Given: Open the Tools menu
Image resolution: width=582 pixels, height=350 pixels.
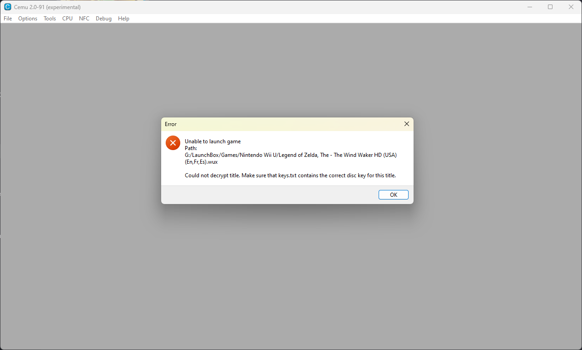Looking at the screenshot, I should pos(50,19).
